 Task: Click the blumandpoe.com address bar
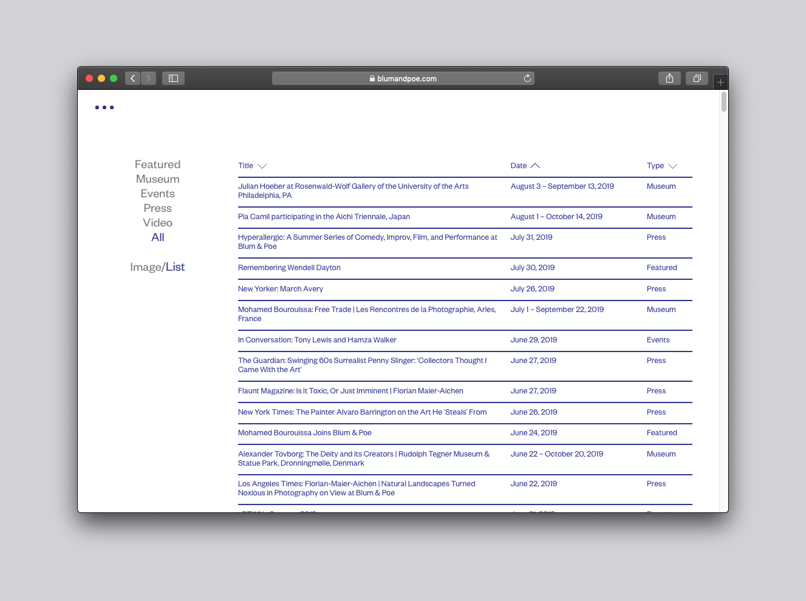coord(403,78)
